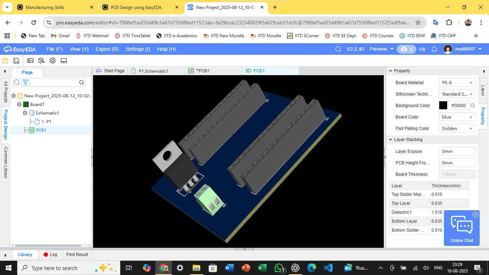Screen dimensions: 489x275
Task: Open settings via the toolbar gear icon
Action: tap(53, 61)
